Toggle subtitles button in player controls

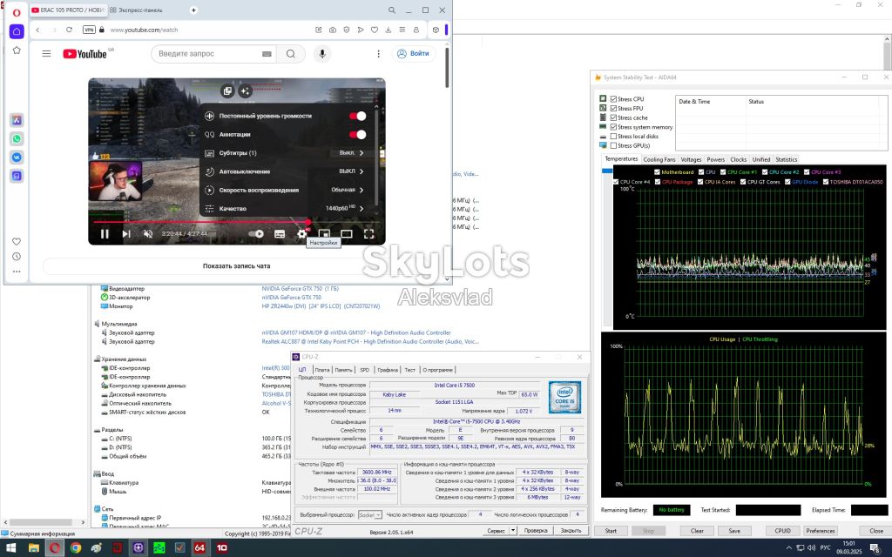(280, 233)
